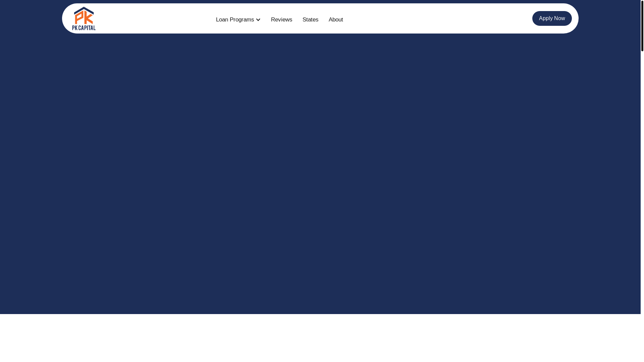Open the States navigation link
644x362 pixels.
coord(310,20)
